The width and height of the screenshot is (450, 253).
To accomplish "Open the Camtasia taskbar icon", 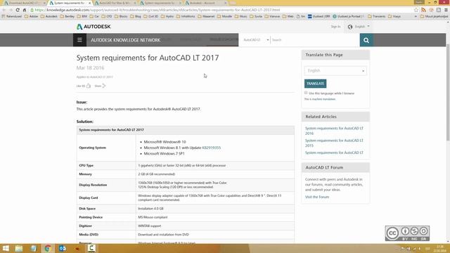I will tap(91, 248).
